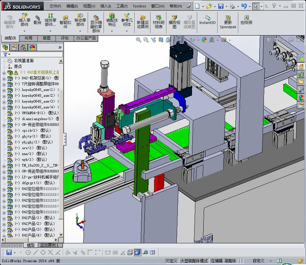Open Assembly Features dropdown arrow
Screen dimensions: 306x265
coord(112,31)
